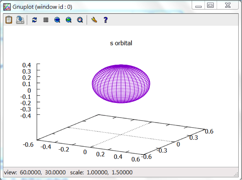The height and width of the screenshot is (180, 242).
Task: Click the purple sphere wireframe surface
Action: point(121,84)
